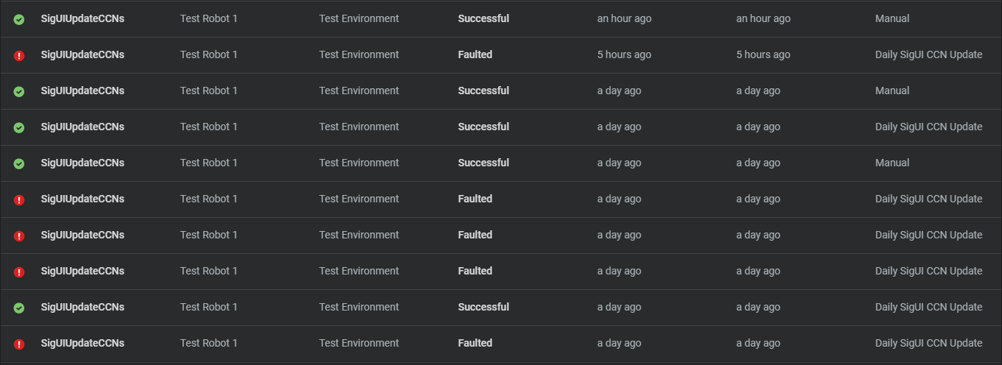Select "Test Robot 1" in the second row

208,54
